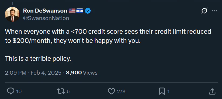Open the @SwansonNation handle link
The width and height of the screenshot is (222, 99).
pos(46,18)
